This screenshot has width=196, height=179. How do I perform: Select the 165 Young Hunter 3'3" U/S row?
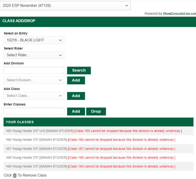point(99,131)
